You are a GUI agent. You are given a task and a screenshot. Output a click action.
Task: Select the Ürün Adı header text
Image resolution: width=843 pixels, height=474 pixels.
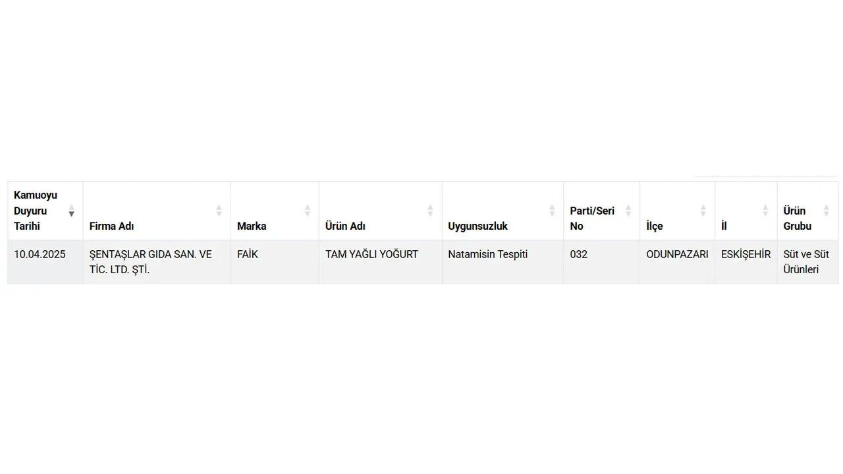pyautogui.click(x=345, y=226)
